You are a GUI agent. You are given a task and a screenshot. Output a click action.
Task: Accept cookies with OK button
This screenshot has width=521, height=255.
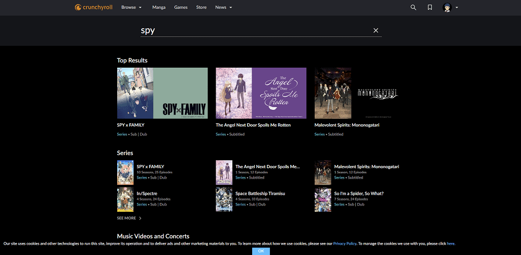pos(261,251)
